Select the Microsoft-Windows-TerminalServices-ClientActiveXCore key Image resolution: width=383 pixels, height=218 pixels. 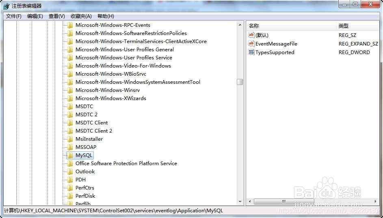click(141, 41)
